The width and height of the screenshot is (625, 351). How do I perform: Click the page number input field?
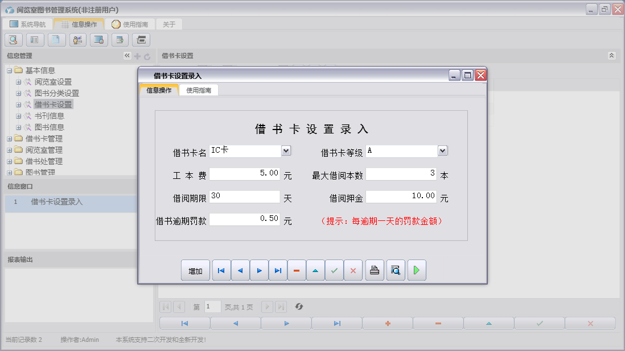pyautogui.click(x=212, y=307)
